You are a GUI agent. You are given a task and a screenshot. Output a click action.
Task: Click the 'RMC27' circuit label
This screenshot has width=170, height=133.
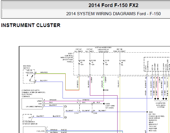[x=64, y=132]
